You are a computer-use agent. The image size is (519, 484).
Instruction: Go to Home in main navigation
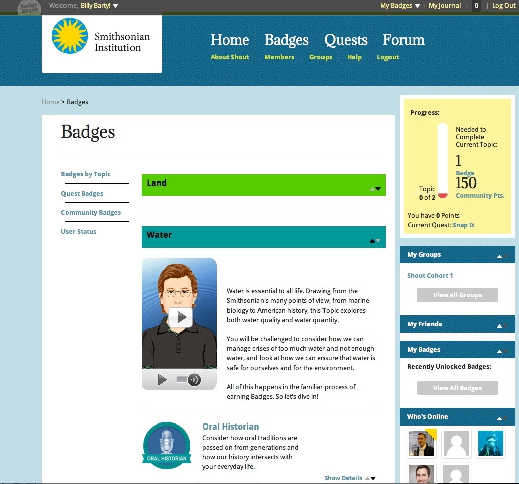tap(230, 40)
